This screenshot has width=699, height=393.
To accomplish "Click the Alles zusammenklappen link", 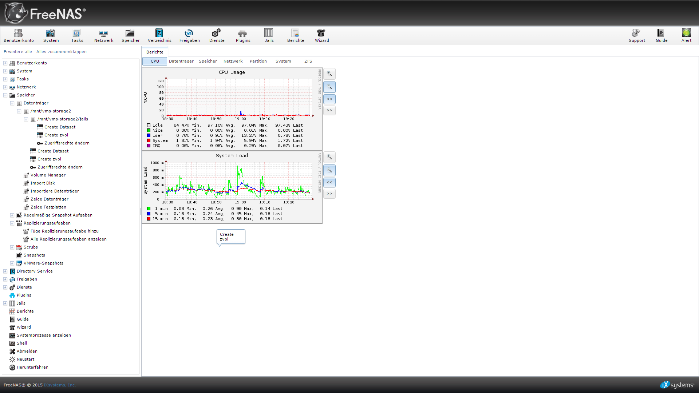I will tap(61, 52).
